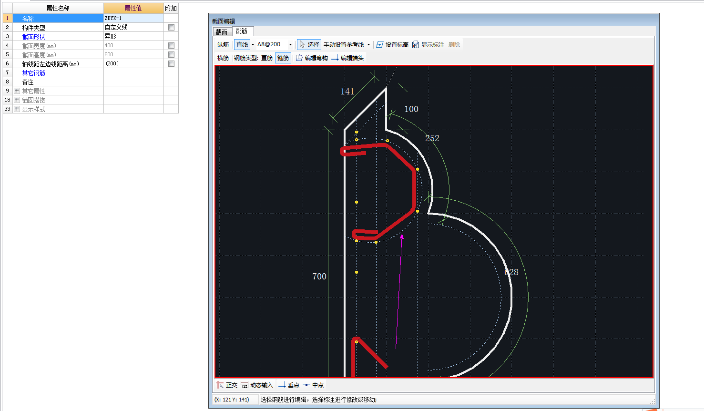Click 手动设置参考线 button

(344, 44)
